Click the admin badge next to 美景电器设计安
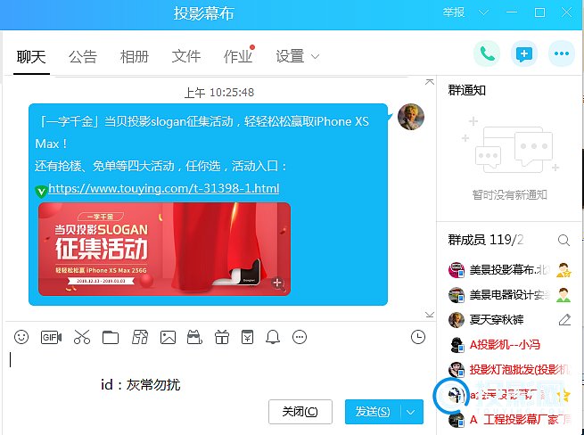 point(563,295)
